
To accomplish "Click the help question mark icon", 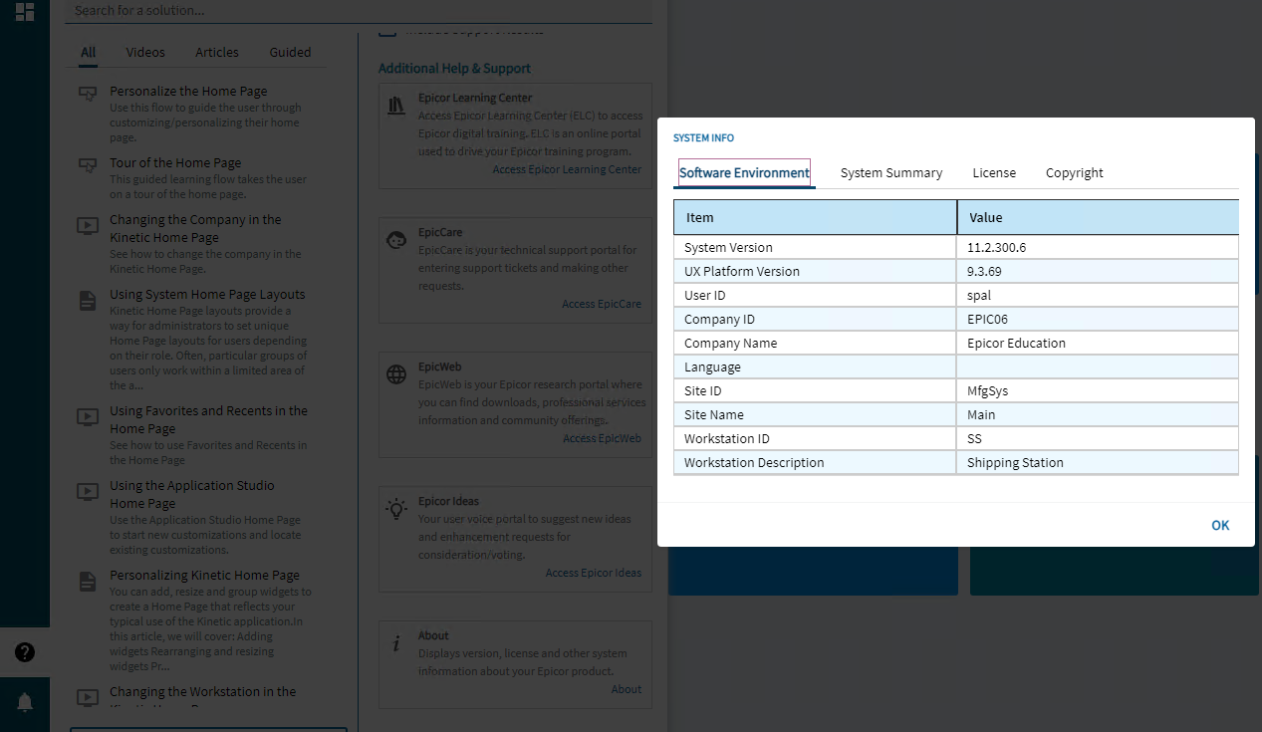I will pos(25,652).
